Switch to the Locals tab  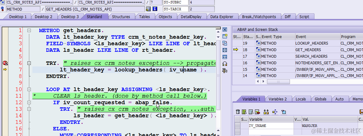coord(301,99)
